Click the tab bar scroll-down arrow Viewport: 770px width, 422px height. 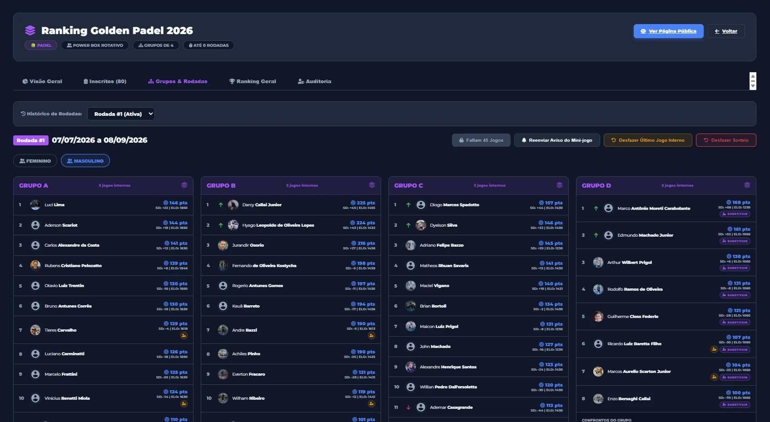coord(753,86)
